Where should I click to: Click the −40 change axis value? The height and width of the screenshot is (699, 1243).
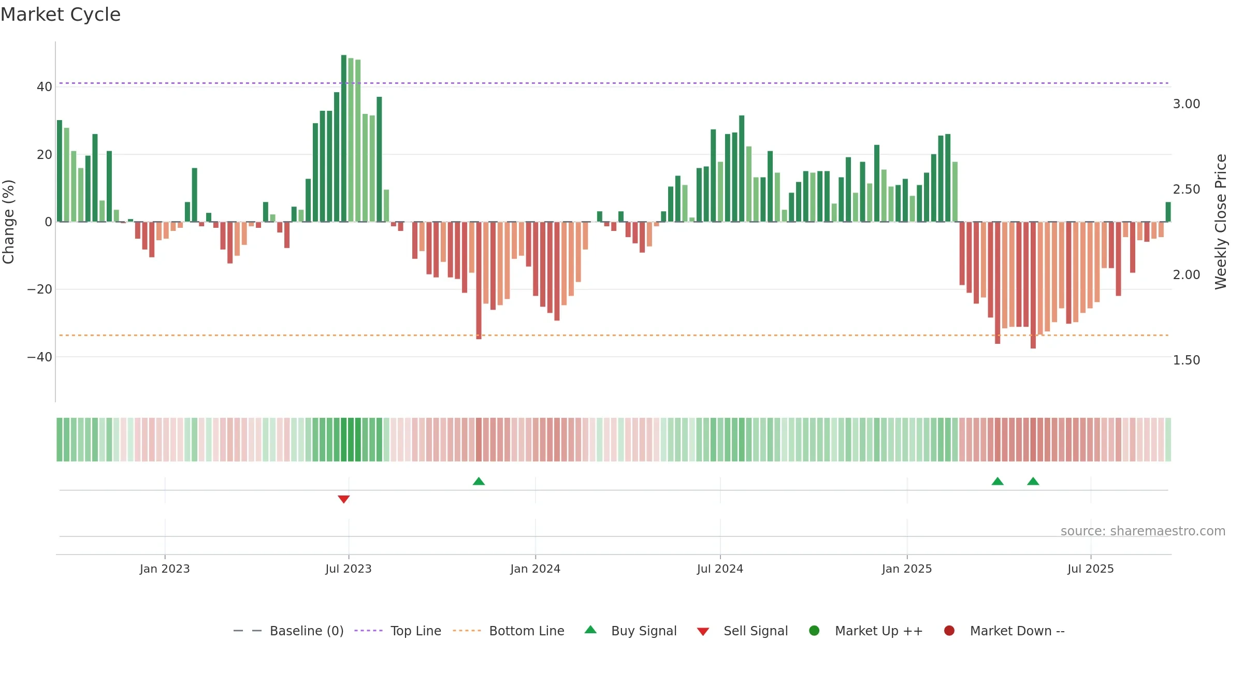pyautogui.click(x=40, y=357)
